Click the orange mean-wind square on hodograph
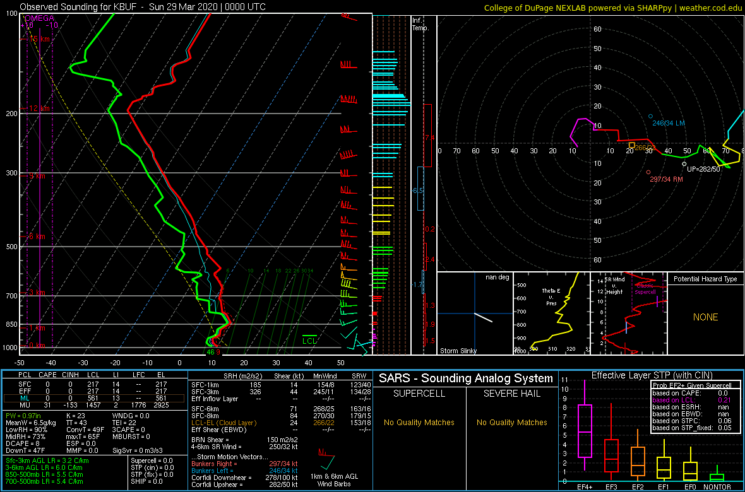 coord(631,145)
